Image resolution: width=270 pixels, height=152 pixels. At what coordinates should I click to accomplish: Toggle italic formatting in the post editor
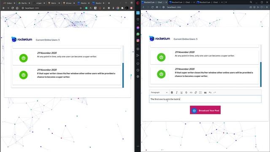point(177,92)
